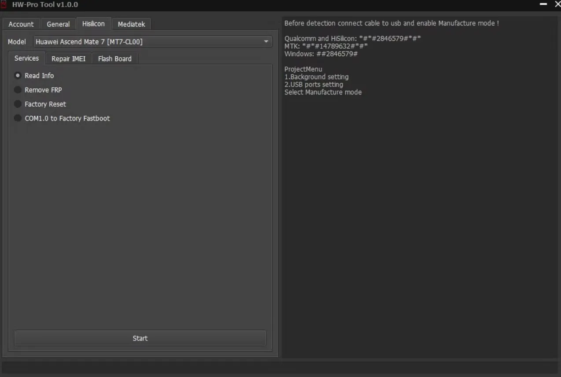Click the Start button
The image size is (561, 377).
pos(140,338)
